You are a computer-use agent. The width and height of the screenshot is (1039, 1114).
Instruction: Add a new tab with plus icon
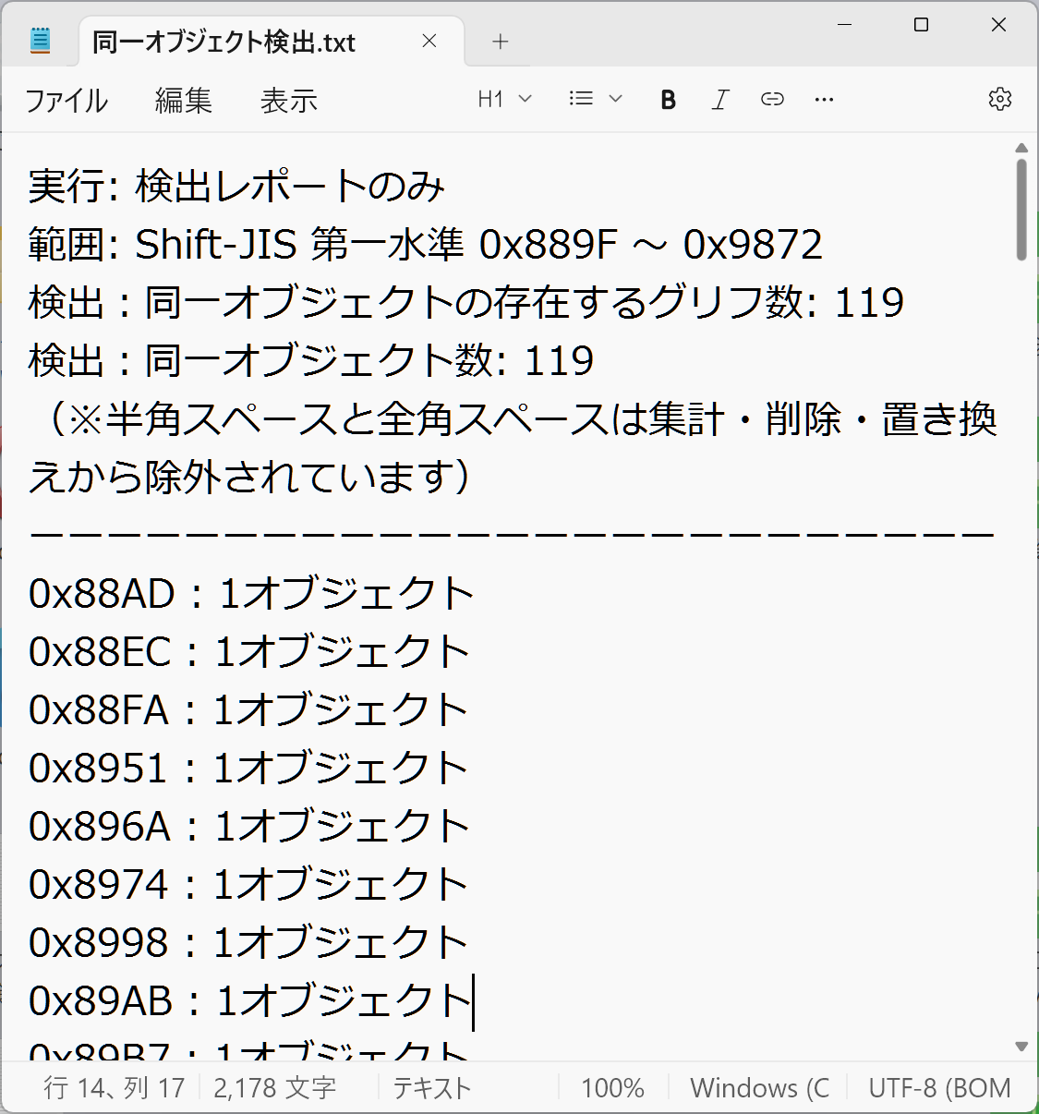[x=501, y=42]
